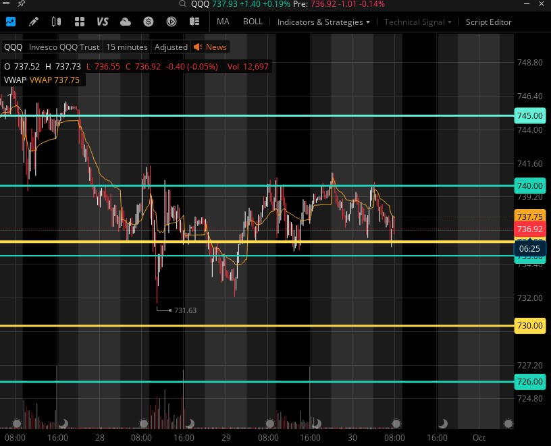Screen dimensions: 551x446
Task: Click the moon marker just before date 30
Action: pos(316,424)
